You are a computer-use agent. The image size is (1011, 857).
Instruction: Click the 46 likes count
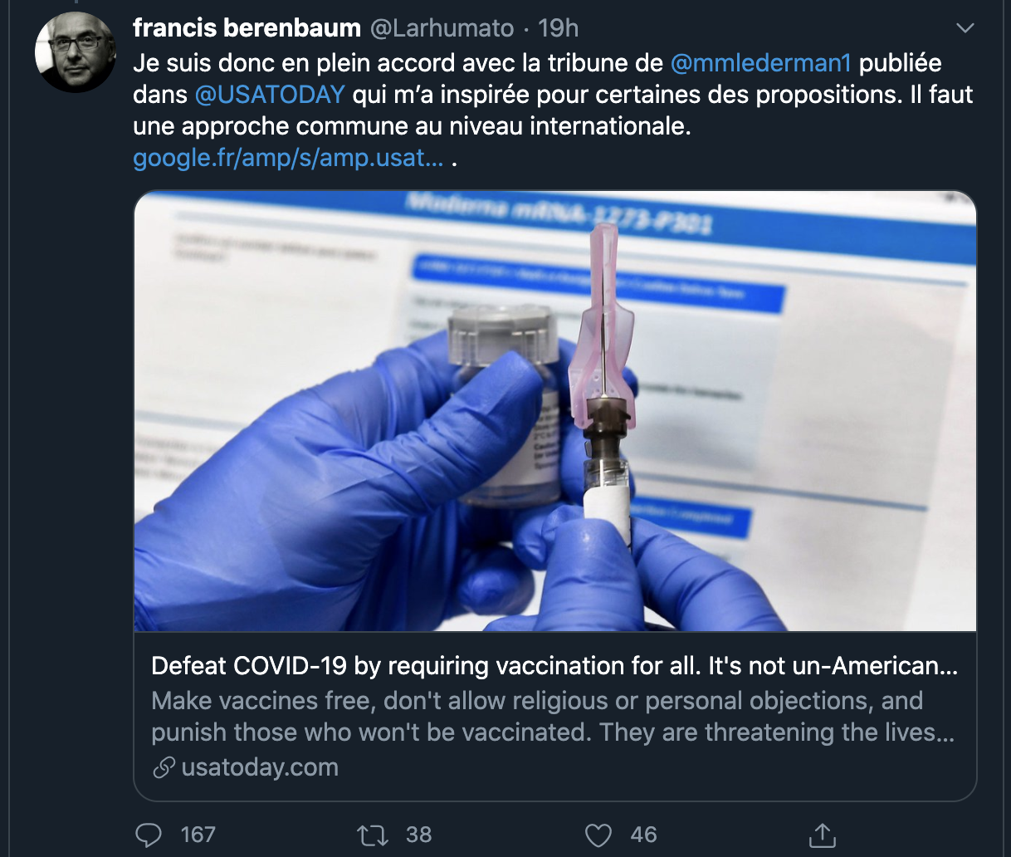tap(643, 835)
